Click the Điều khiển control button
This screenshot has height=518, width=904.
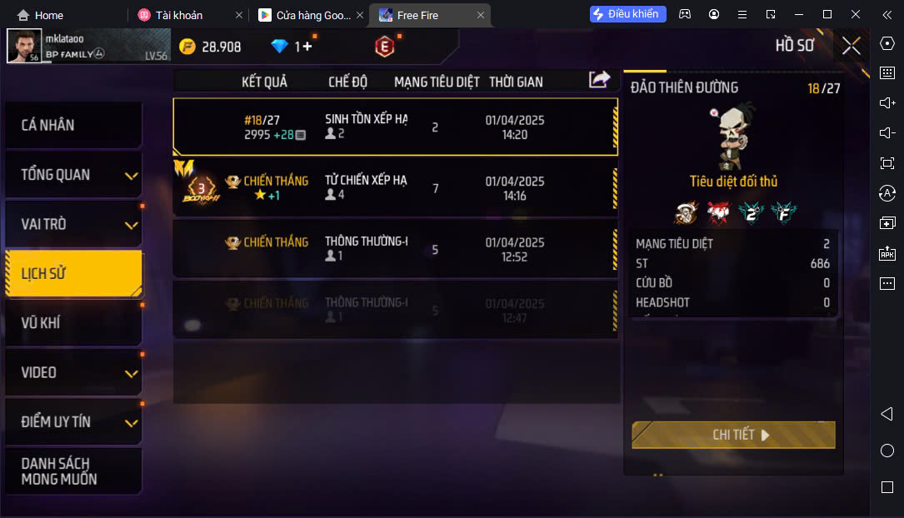click(x=628, y=14)
